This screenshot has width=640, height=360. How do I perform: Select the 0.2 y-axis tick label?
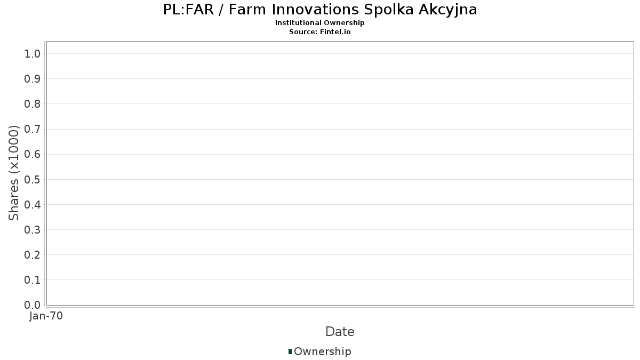coord(33,255)
